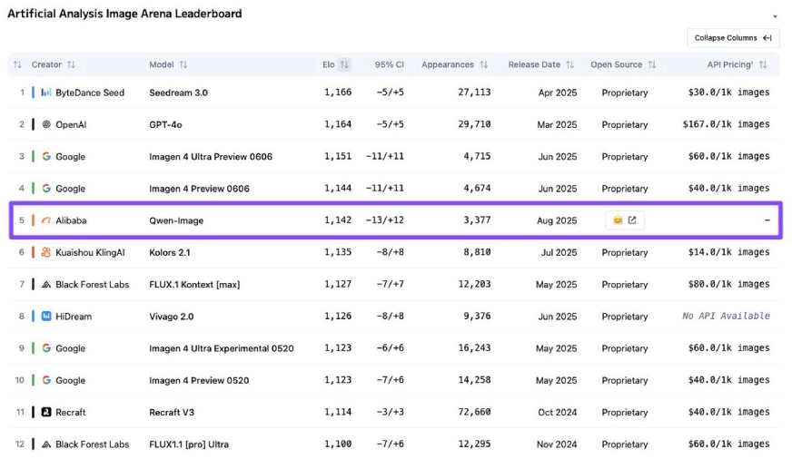Sort by the Open Source sort icon
792x459 pixels.
(652, 64)
